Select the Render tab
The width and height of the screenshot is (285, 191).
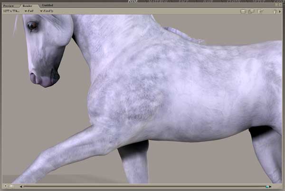point(27,6)
